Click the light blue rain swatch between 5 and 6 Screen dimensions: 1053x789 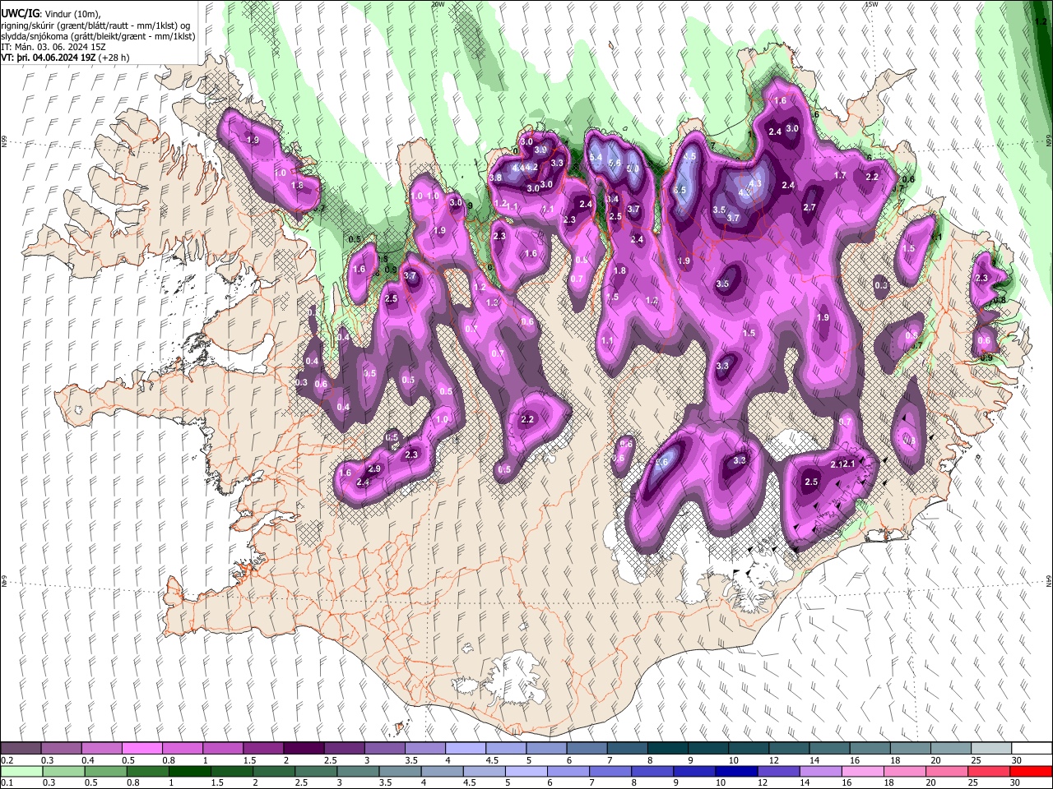[x=527, y=771]
